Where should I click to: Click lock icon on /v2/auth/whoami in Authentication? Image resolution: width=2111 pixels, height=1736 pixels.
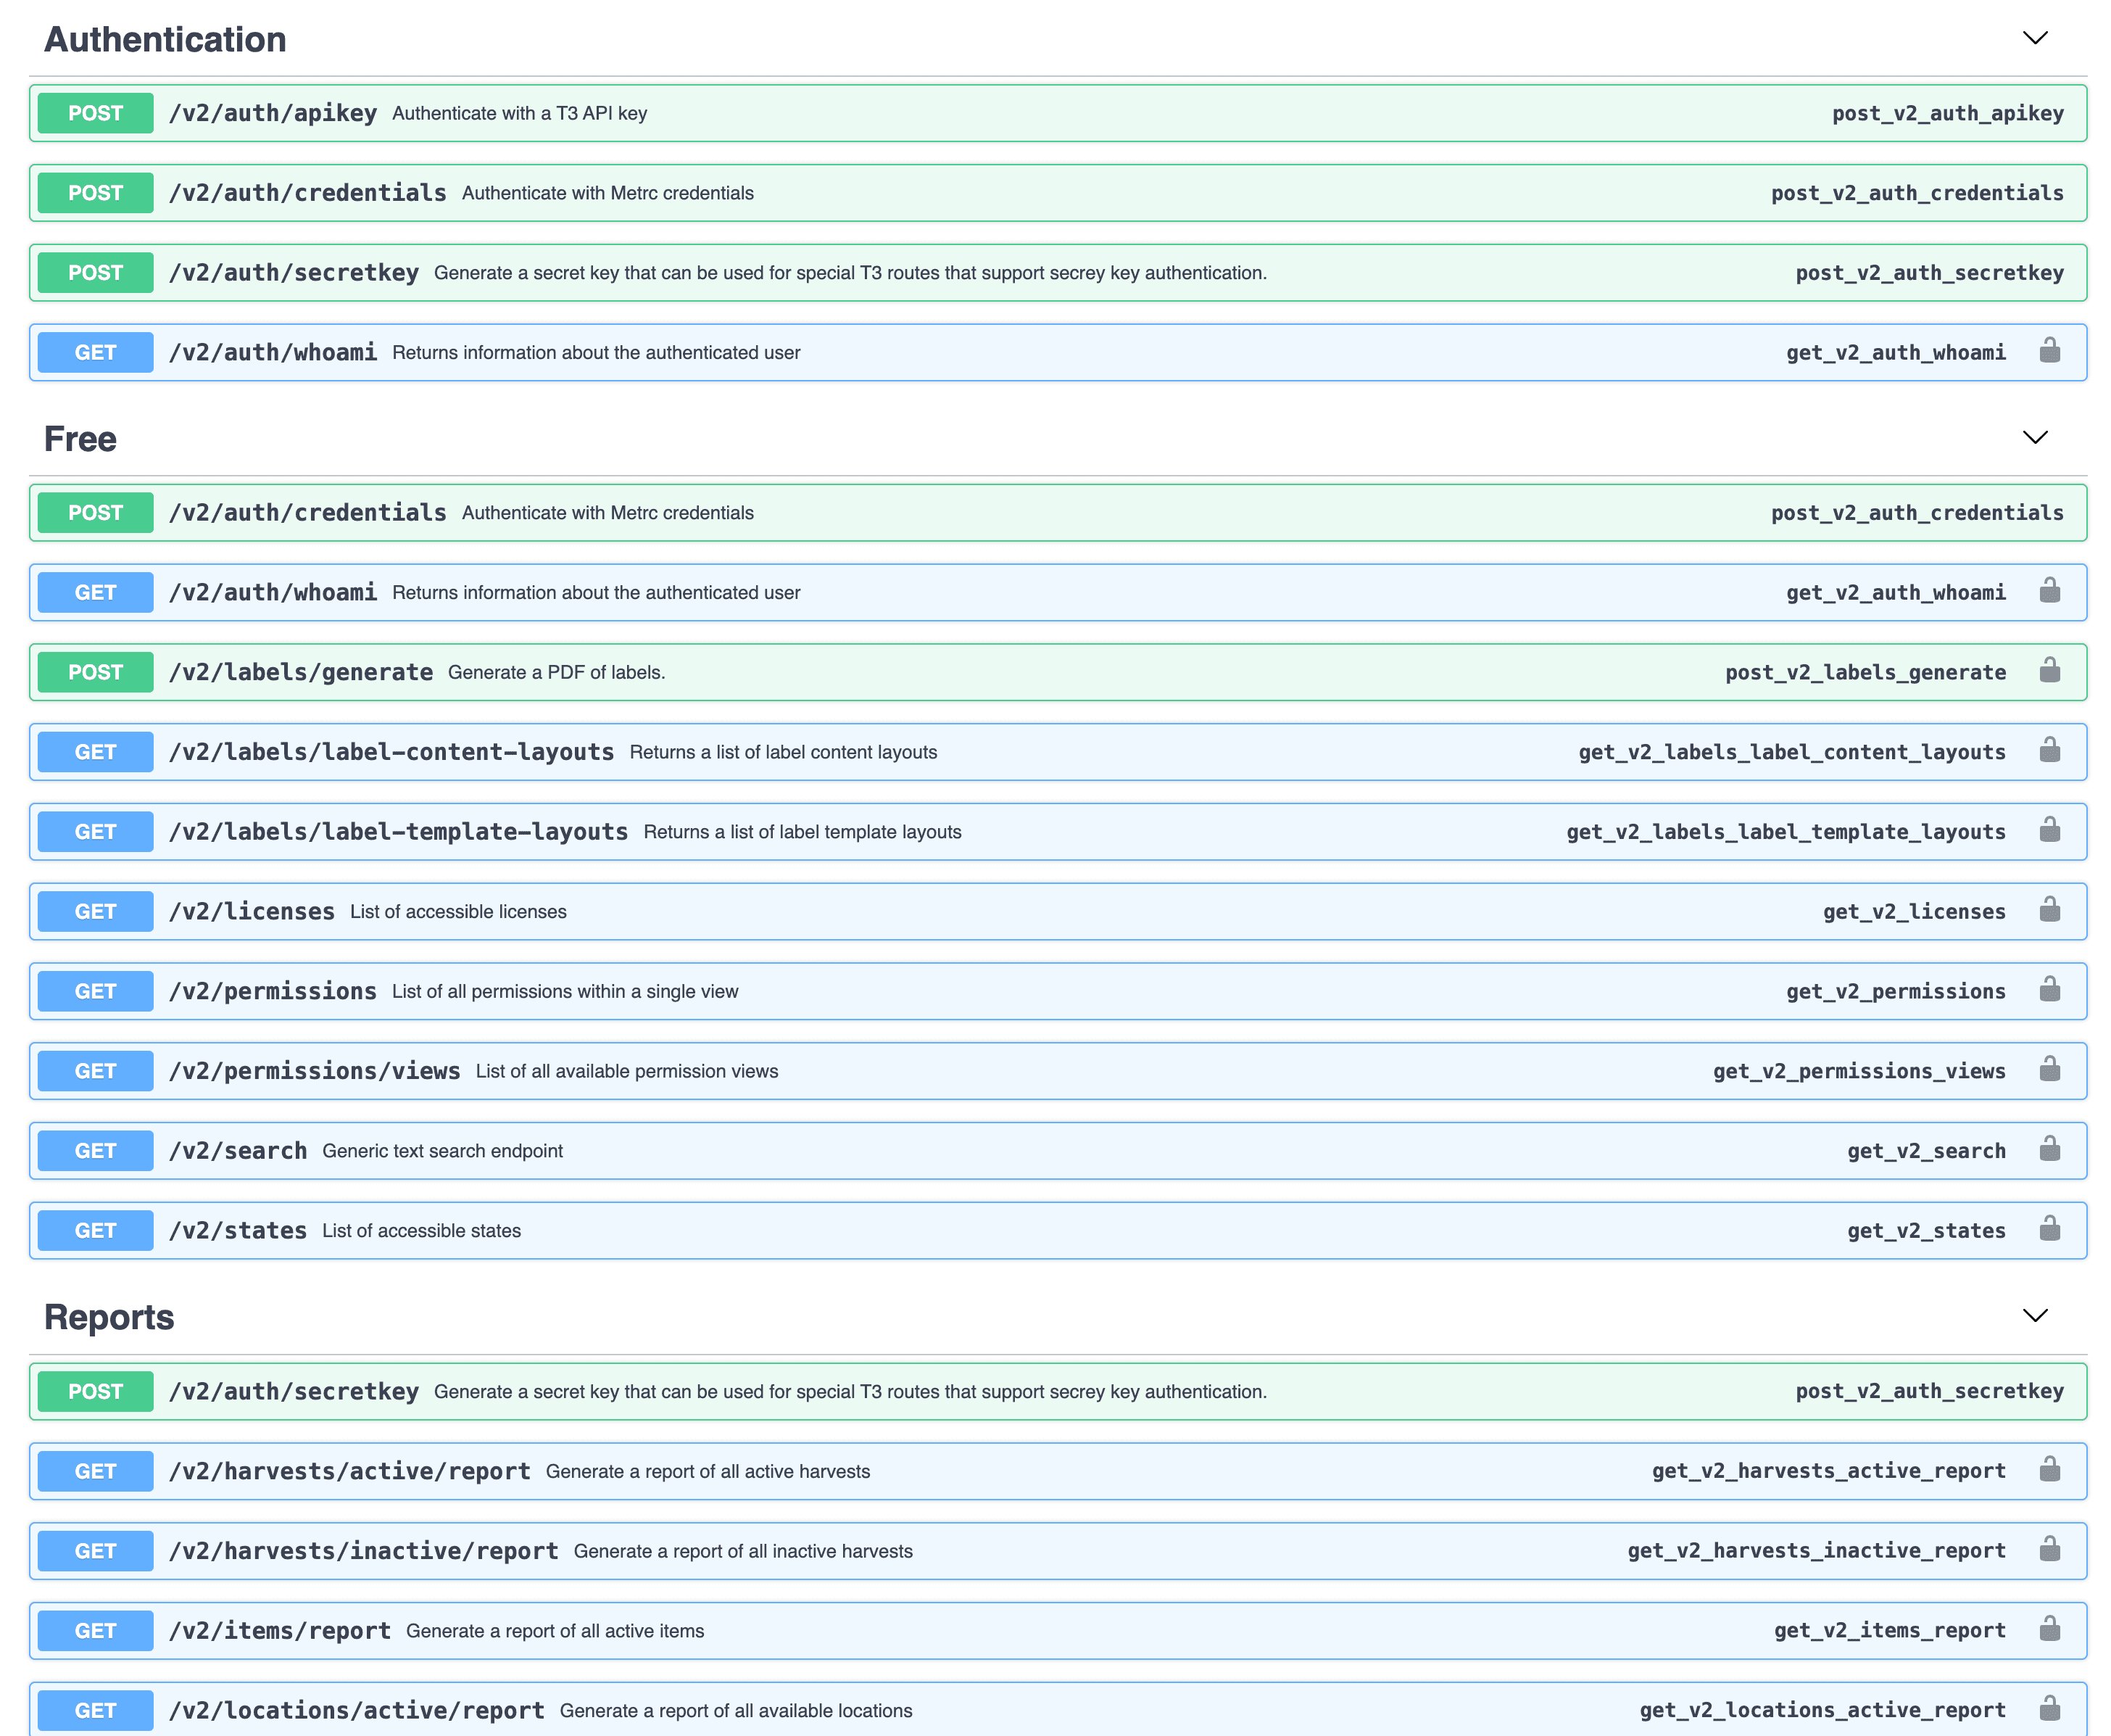pyautogui.click(x=2049, y=351)
